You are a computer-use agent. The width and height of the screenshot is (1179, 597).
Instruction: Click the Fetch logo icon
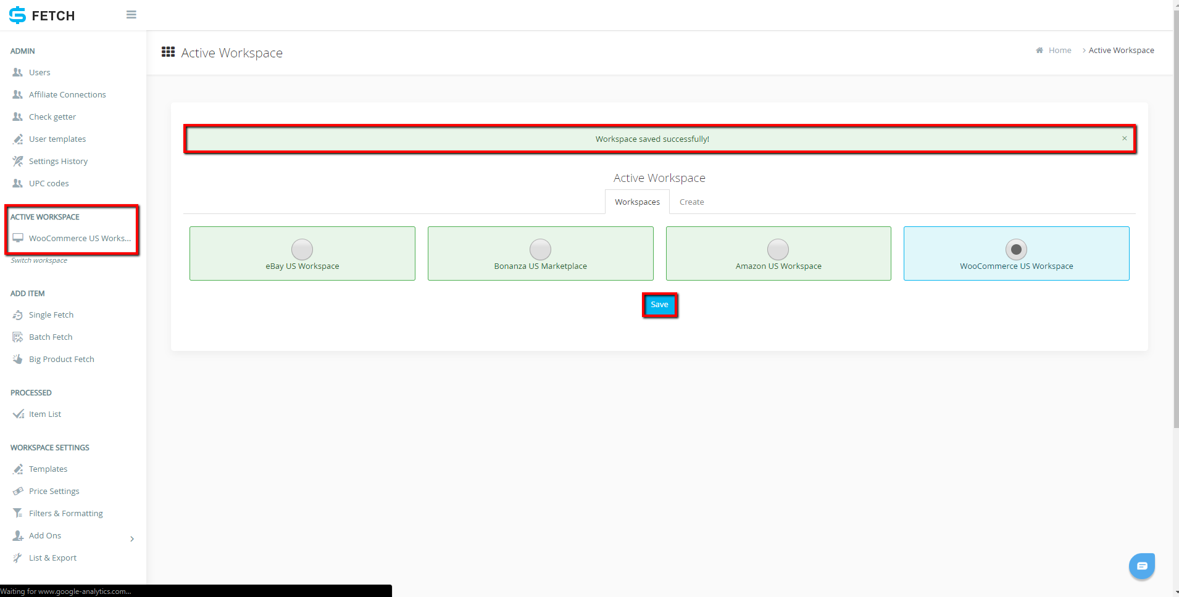click(17, 15)
